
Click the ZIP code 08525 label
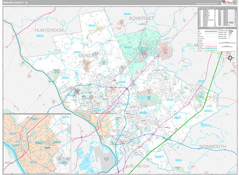point(92,26)
